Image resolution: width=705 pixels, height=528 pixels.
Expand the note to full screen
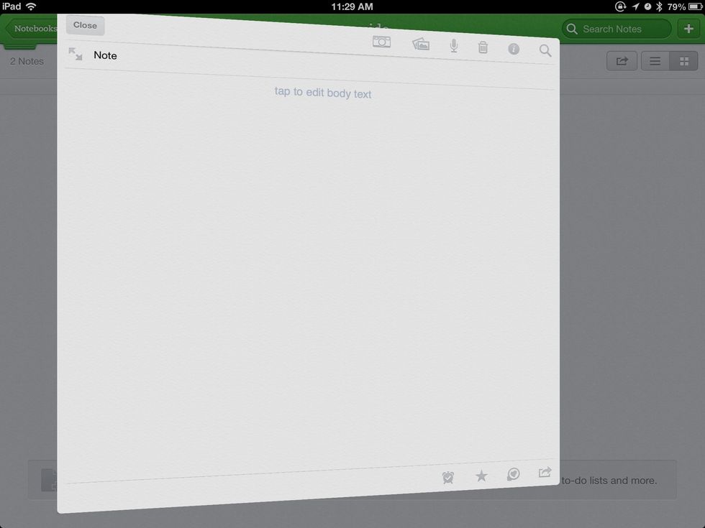click(76, 53)
